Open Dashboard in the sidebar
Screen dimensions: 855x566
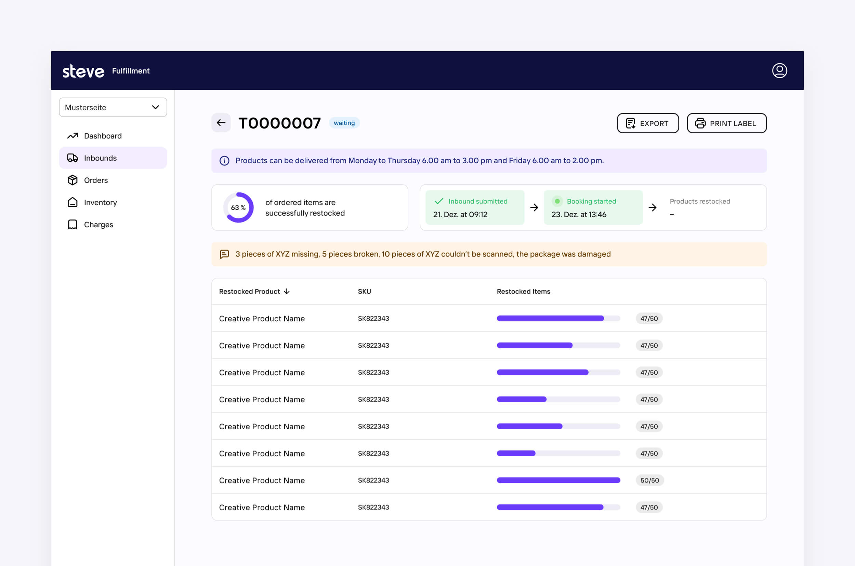coord(103,136)
